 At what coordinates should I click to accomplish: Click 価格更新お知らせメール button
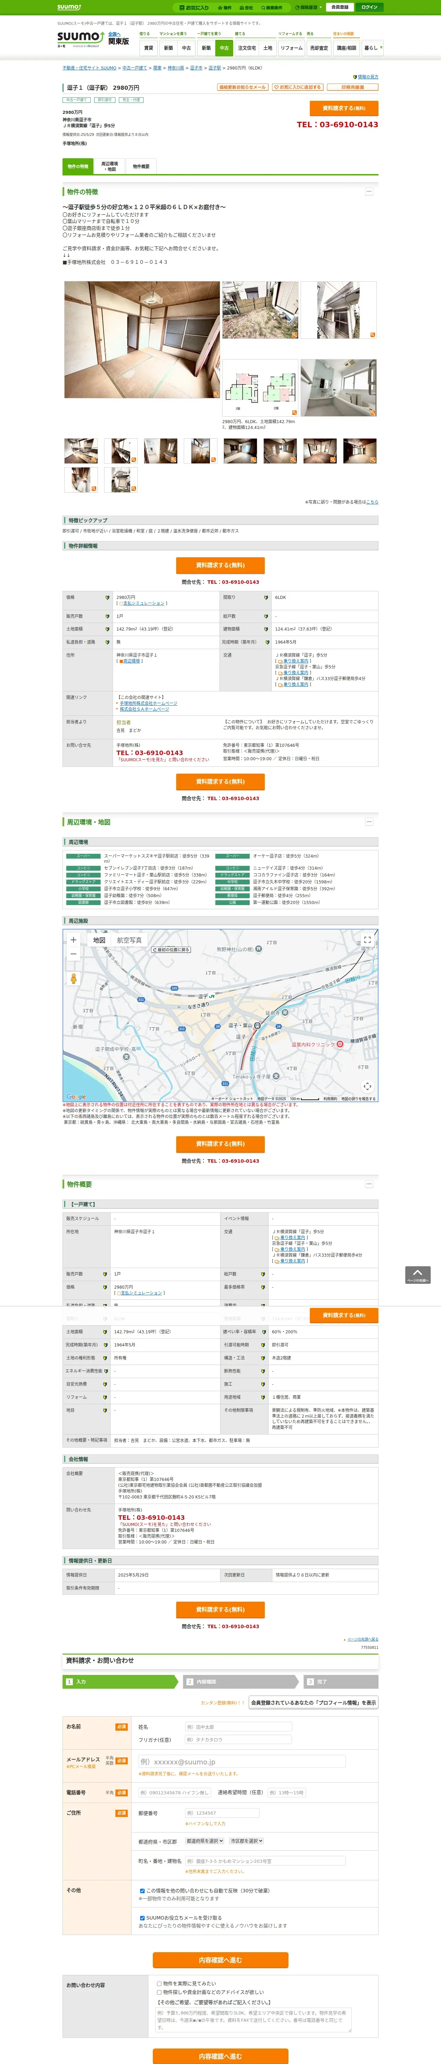(242, 87)
